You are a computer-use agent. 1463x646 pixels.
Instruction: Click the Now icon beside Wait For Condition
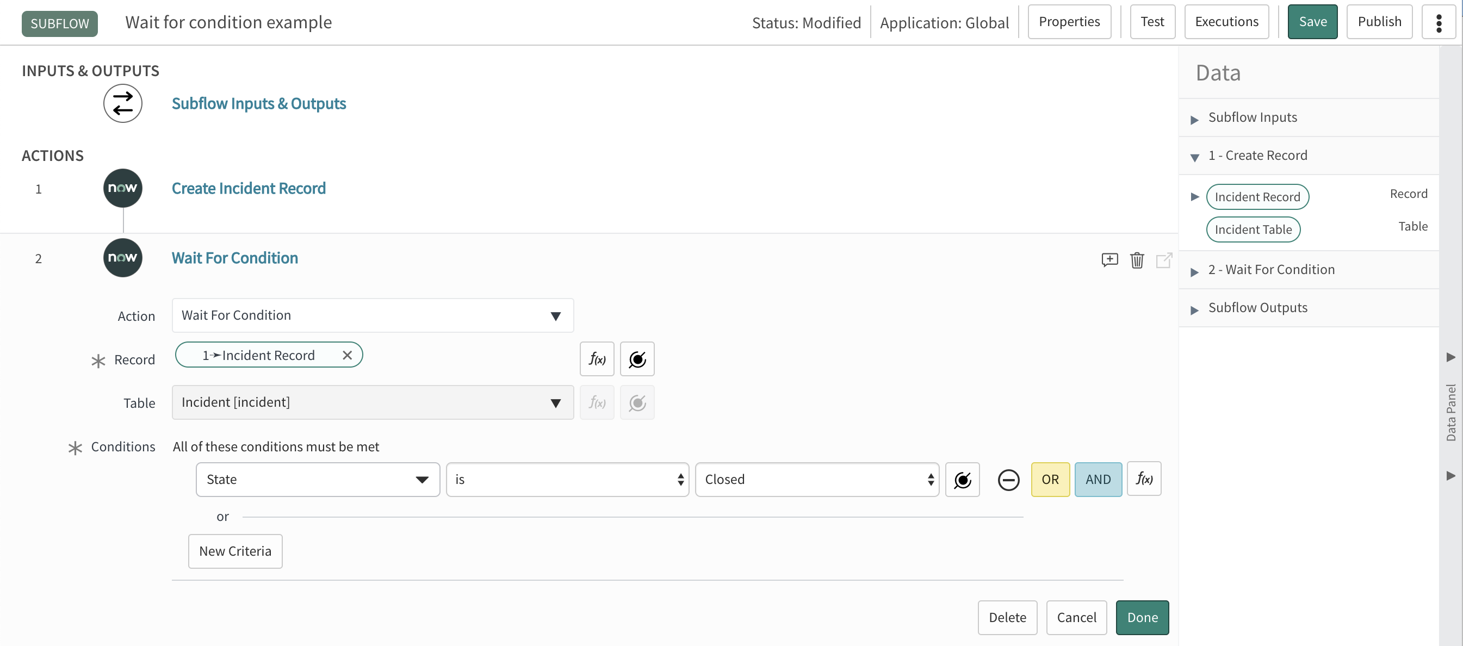click(x=123, y=258)
